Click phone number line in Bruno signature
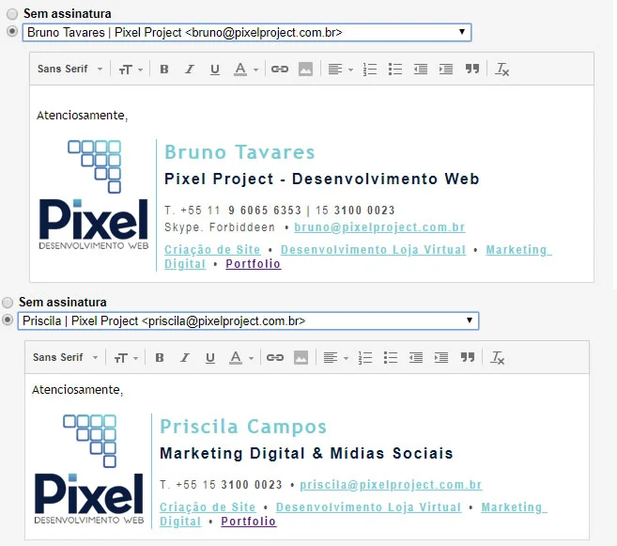 [x=279, y=211]
